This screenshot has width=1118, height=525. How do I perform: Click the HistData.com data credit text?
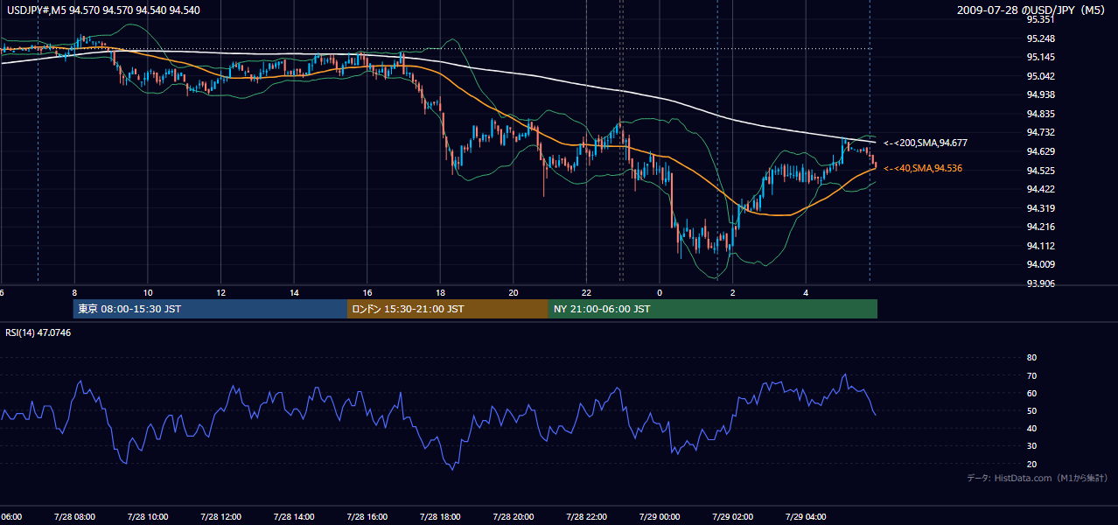[1038, 478]
